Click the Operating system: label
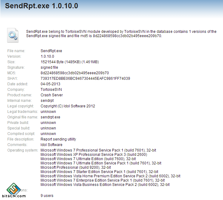 [23, 150]
